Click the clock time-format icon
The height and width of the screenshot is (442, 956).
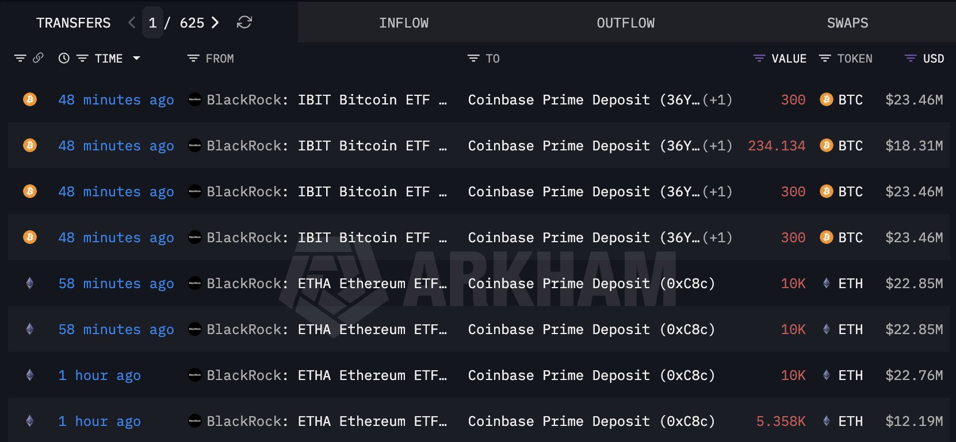(x=64, y=58)
